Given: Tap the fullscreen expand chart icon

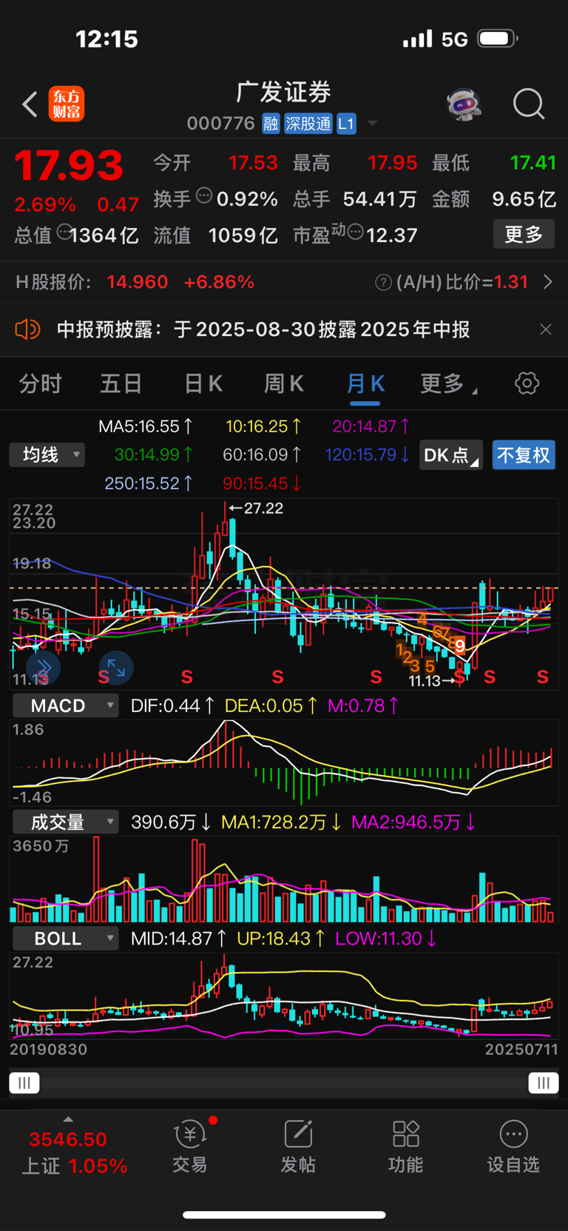Looking at the screenshot, I should [116, 667].
